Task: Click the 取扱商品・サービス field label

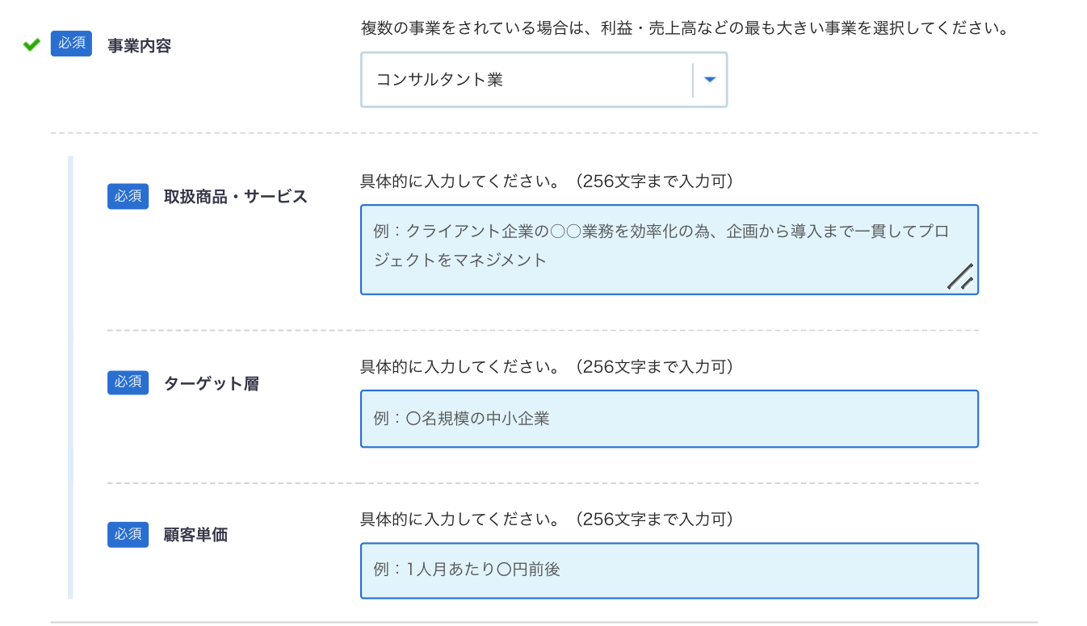Action: [235, 197]
